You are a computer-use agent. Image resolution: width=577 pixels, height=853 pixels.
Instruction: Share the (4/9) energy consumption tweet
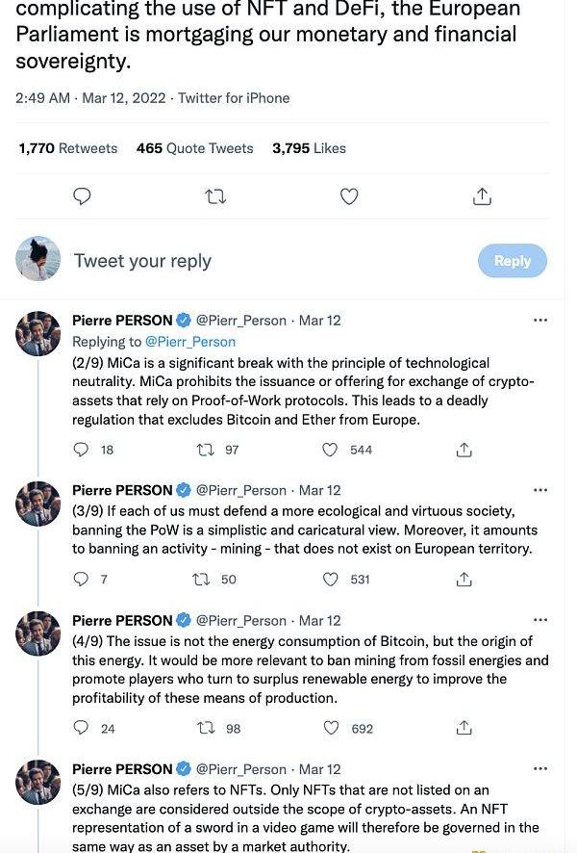pyautogui.click(x=464, y=728)
